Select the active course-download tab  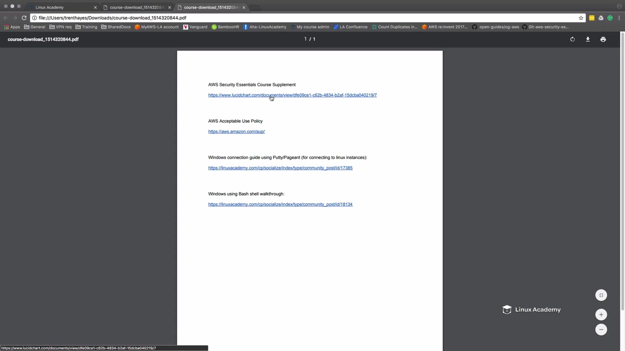(x=211, y=7)
